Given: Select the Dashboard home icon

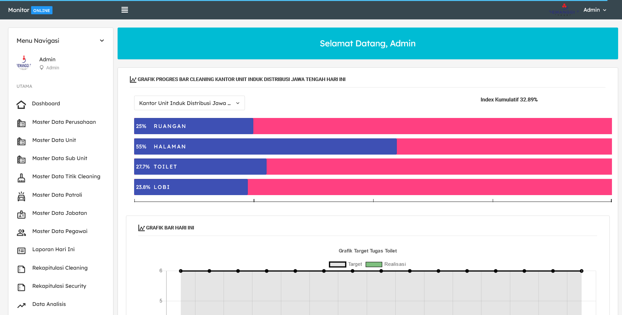Looking at the screenshot, I should (21, 104).
